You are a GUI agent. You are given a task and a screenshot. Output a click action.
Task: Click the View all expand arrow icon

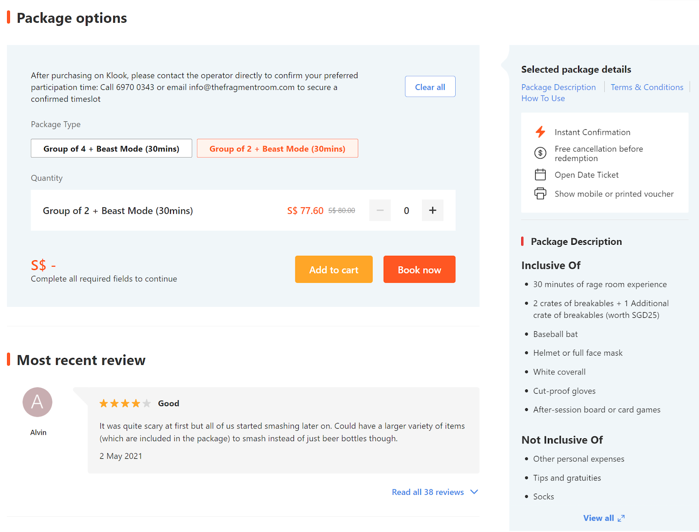pyautogui.click(x=621, y=518)
